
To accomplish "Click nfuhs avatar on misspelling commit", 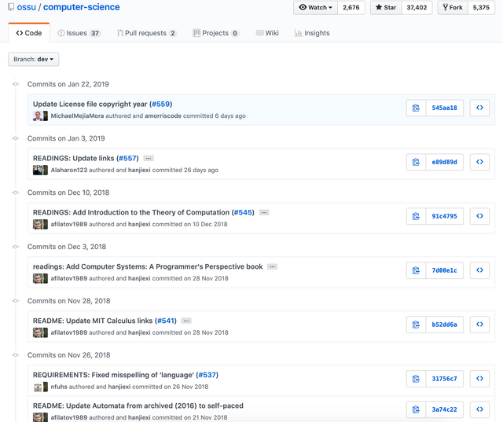I will pos(38,387).
